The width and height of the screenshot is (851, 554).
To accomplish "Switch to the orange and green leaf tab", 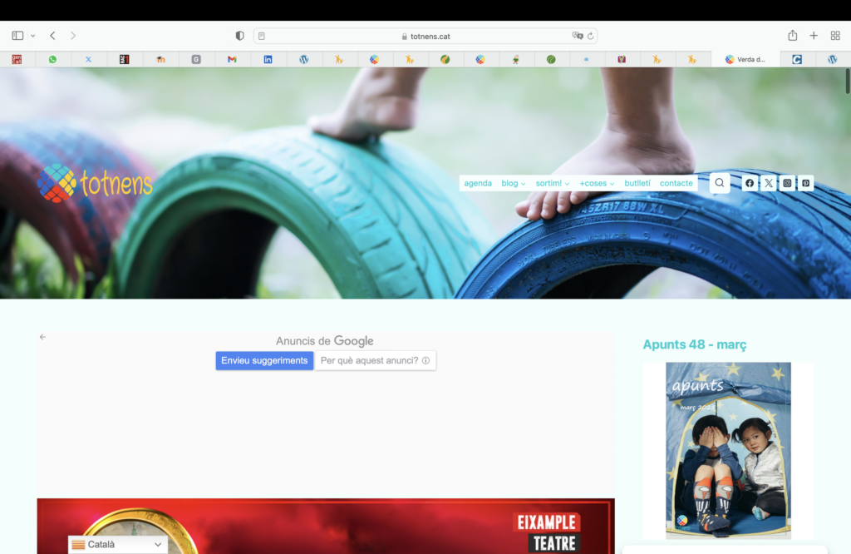I will pyautogui.click(x=445, y=59).
